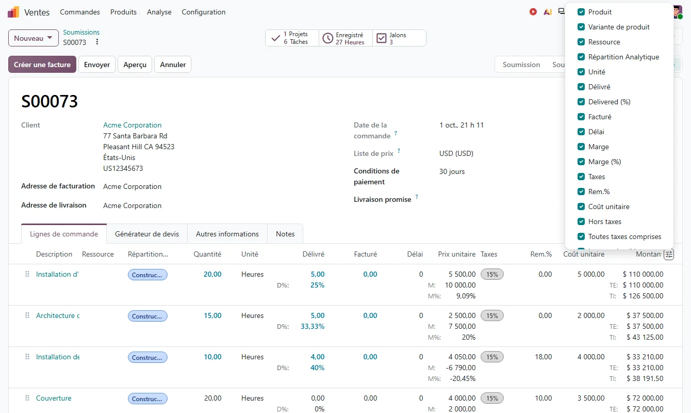691x413 pixels.
Task: Grab the drag handle of Installation d' row
Action: coord(27,274)
